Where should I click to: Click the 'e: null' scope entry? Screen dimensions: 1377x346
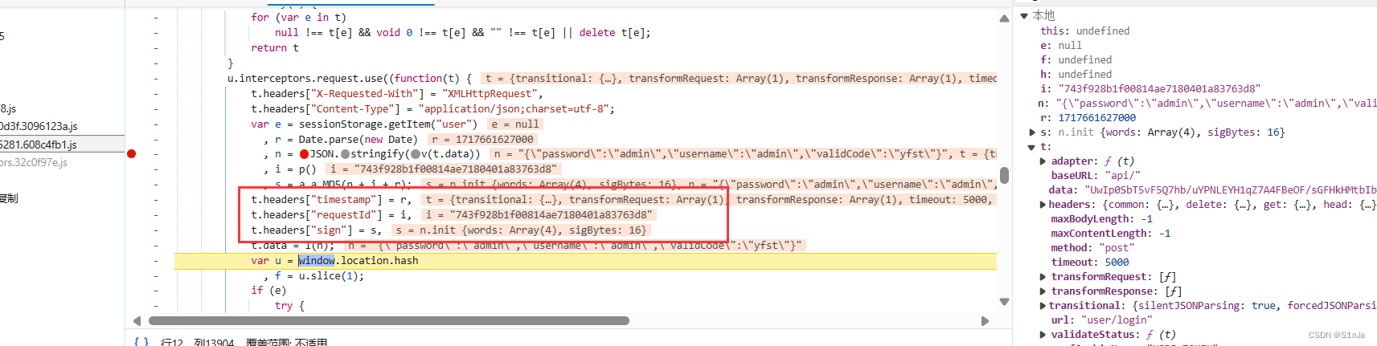1061,46
